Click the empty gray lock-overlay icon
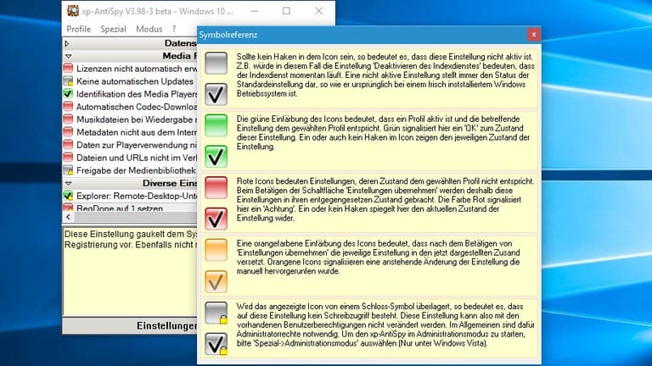Image resolution: width=652 pixels, height=366 pixels. 216,313
